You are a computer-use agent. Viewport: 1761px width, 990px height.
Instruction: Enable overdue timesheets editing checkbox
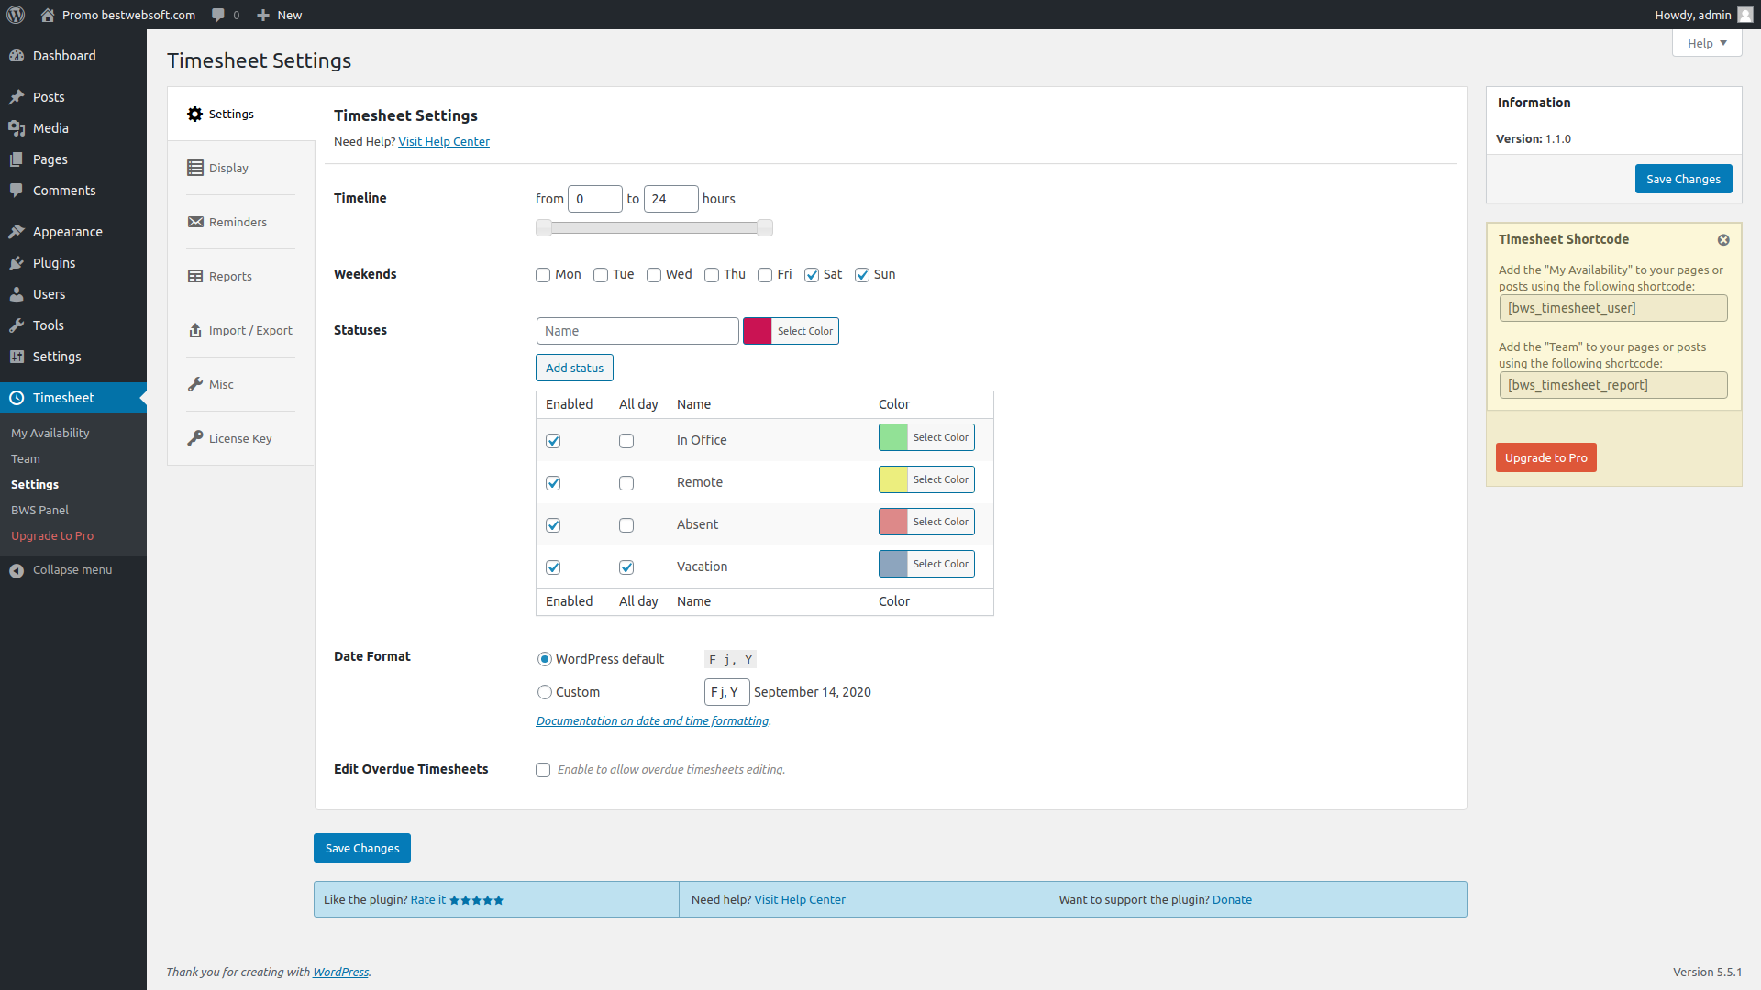click(x=543, y=770)
